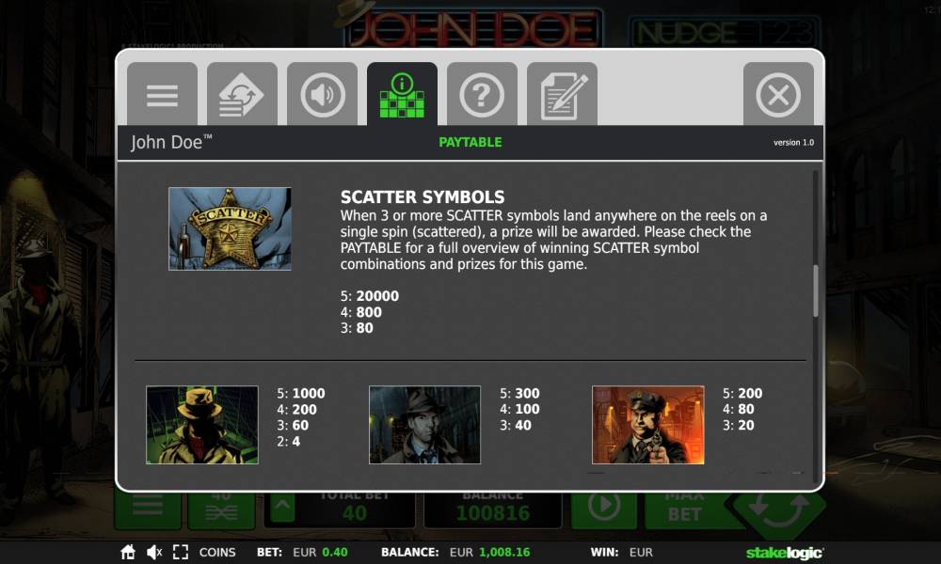Open the bet settings tab
941x564 pixels.
(x=242, y=94)
